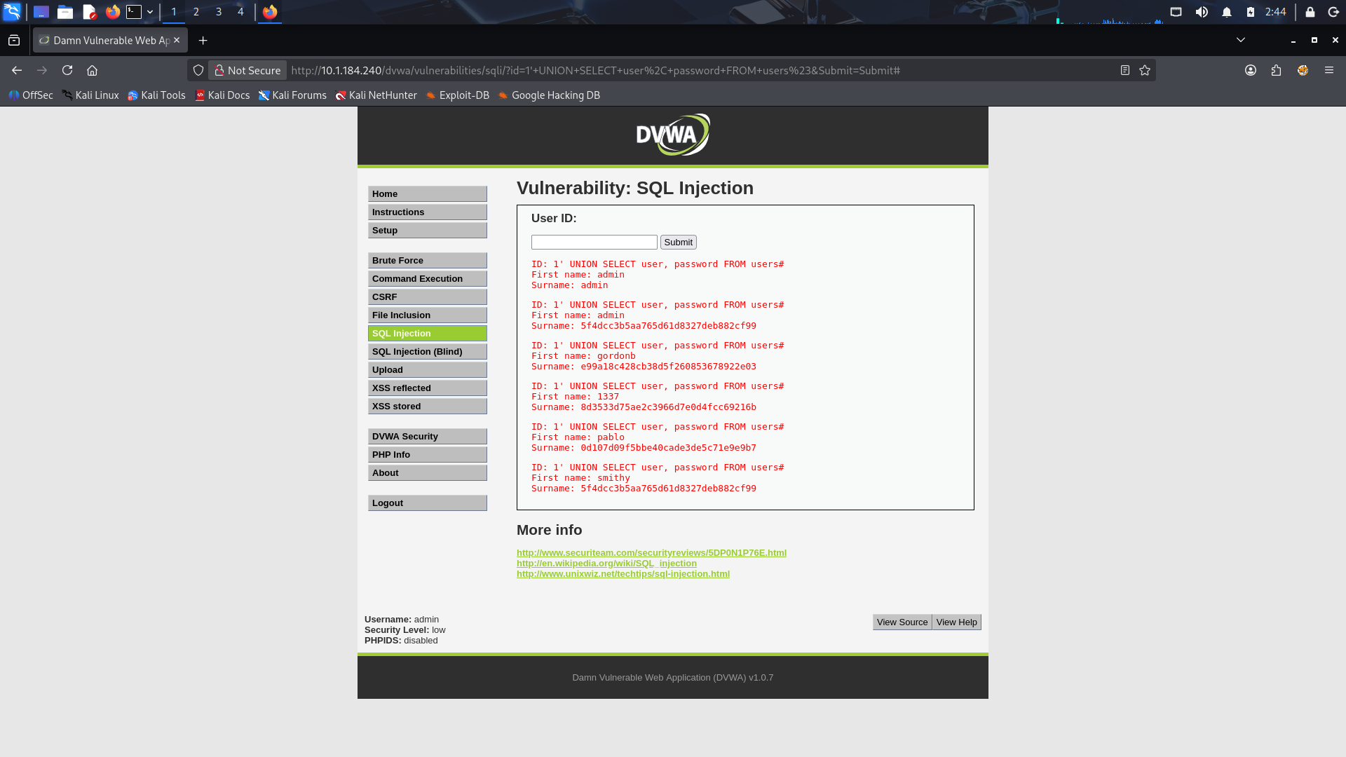
Task: Open the XSS reflected page
Action: (428, 388)
